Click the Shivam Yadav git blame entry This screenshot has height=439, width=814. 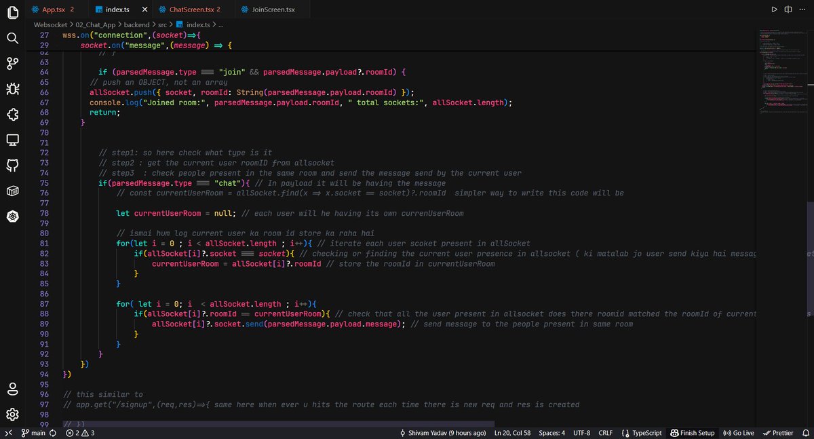[442, 433]
